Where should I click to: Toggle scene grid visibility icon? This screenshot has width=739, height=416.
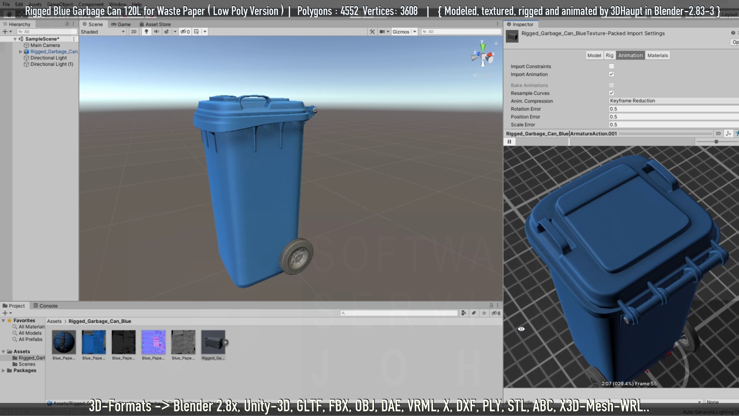196,32
